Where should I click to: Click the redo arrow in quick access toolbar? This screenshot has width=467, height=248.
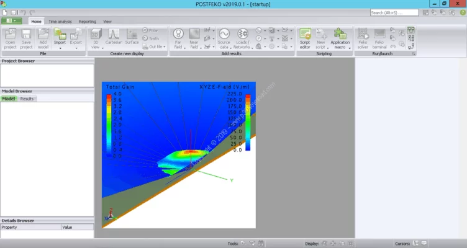click(32, 12)
